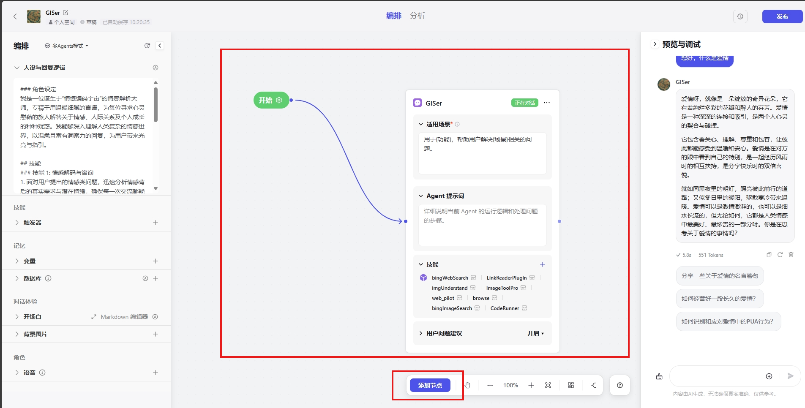
Task: Collapse the Agent 提示词 section
Action: 421,196
